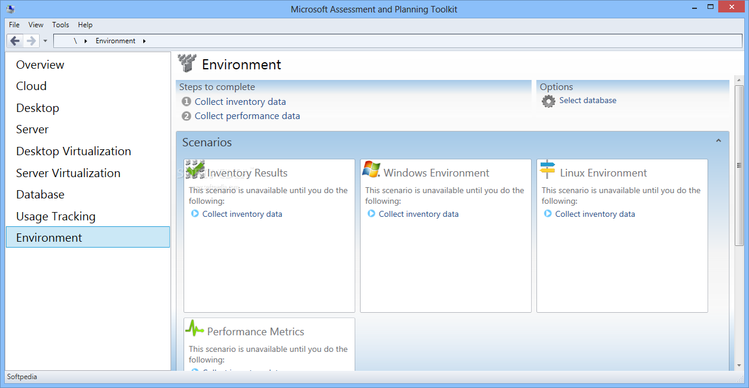
Task: Open the Help menu
Action: pyautogui.click(x=85, y=25)
